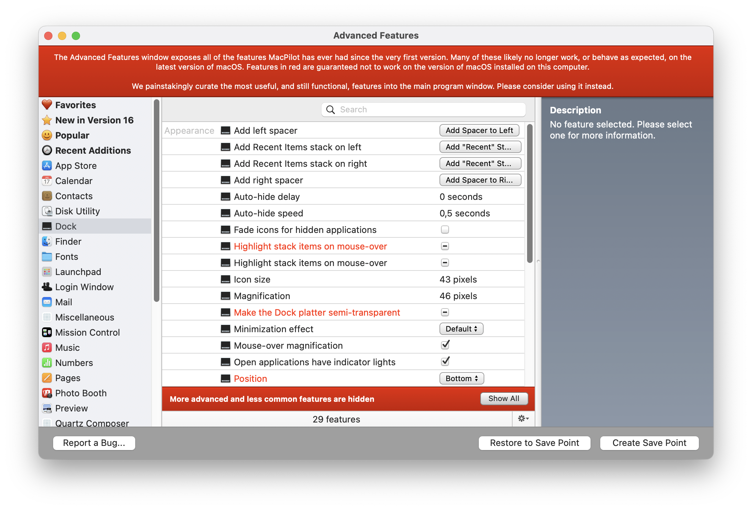This screenshot has height=510, width=752.
Task: Click Create Save Point button
Action: click(x=649, y=443)
